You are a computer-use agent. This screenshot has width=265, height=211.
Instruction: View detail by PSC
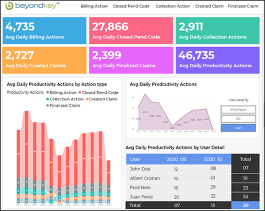[x=238, y=119]
